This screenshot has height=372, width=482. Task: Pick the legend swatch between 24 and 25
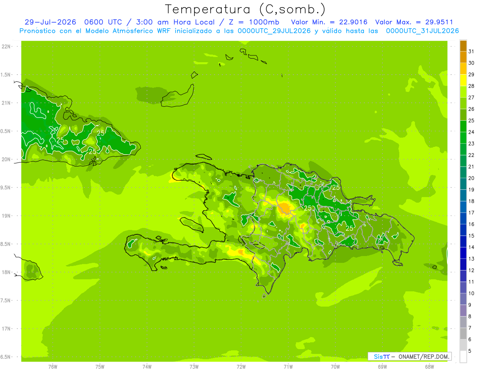463,126
